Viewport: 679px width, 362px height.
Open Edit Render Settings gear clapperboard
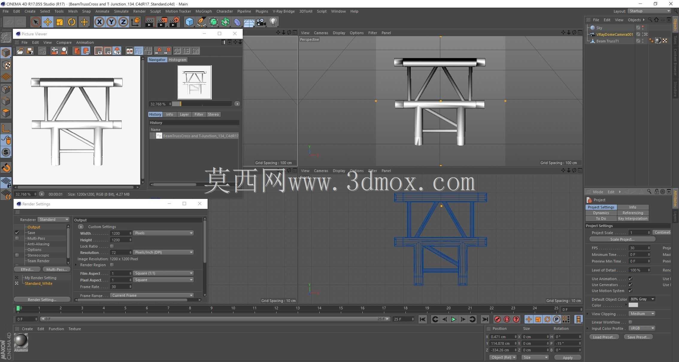174,22
